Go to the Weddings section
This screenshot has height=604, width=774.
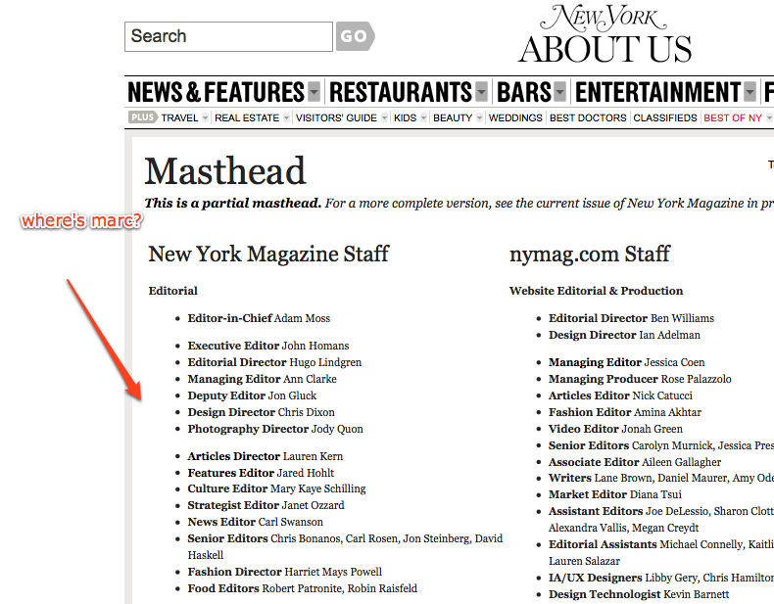pos(515,118)
